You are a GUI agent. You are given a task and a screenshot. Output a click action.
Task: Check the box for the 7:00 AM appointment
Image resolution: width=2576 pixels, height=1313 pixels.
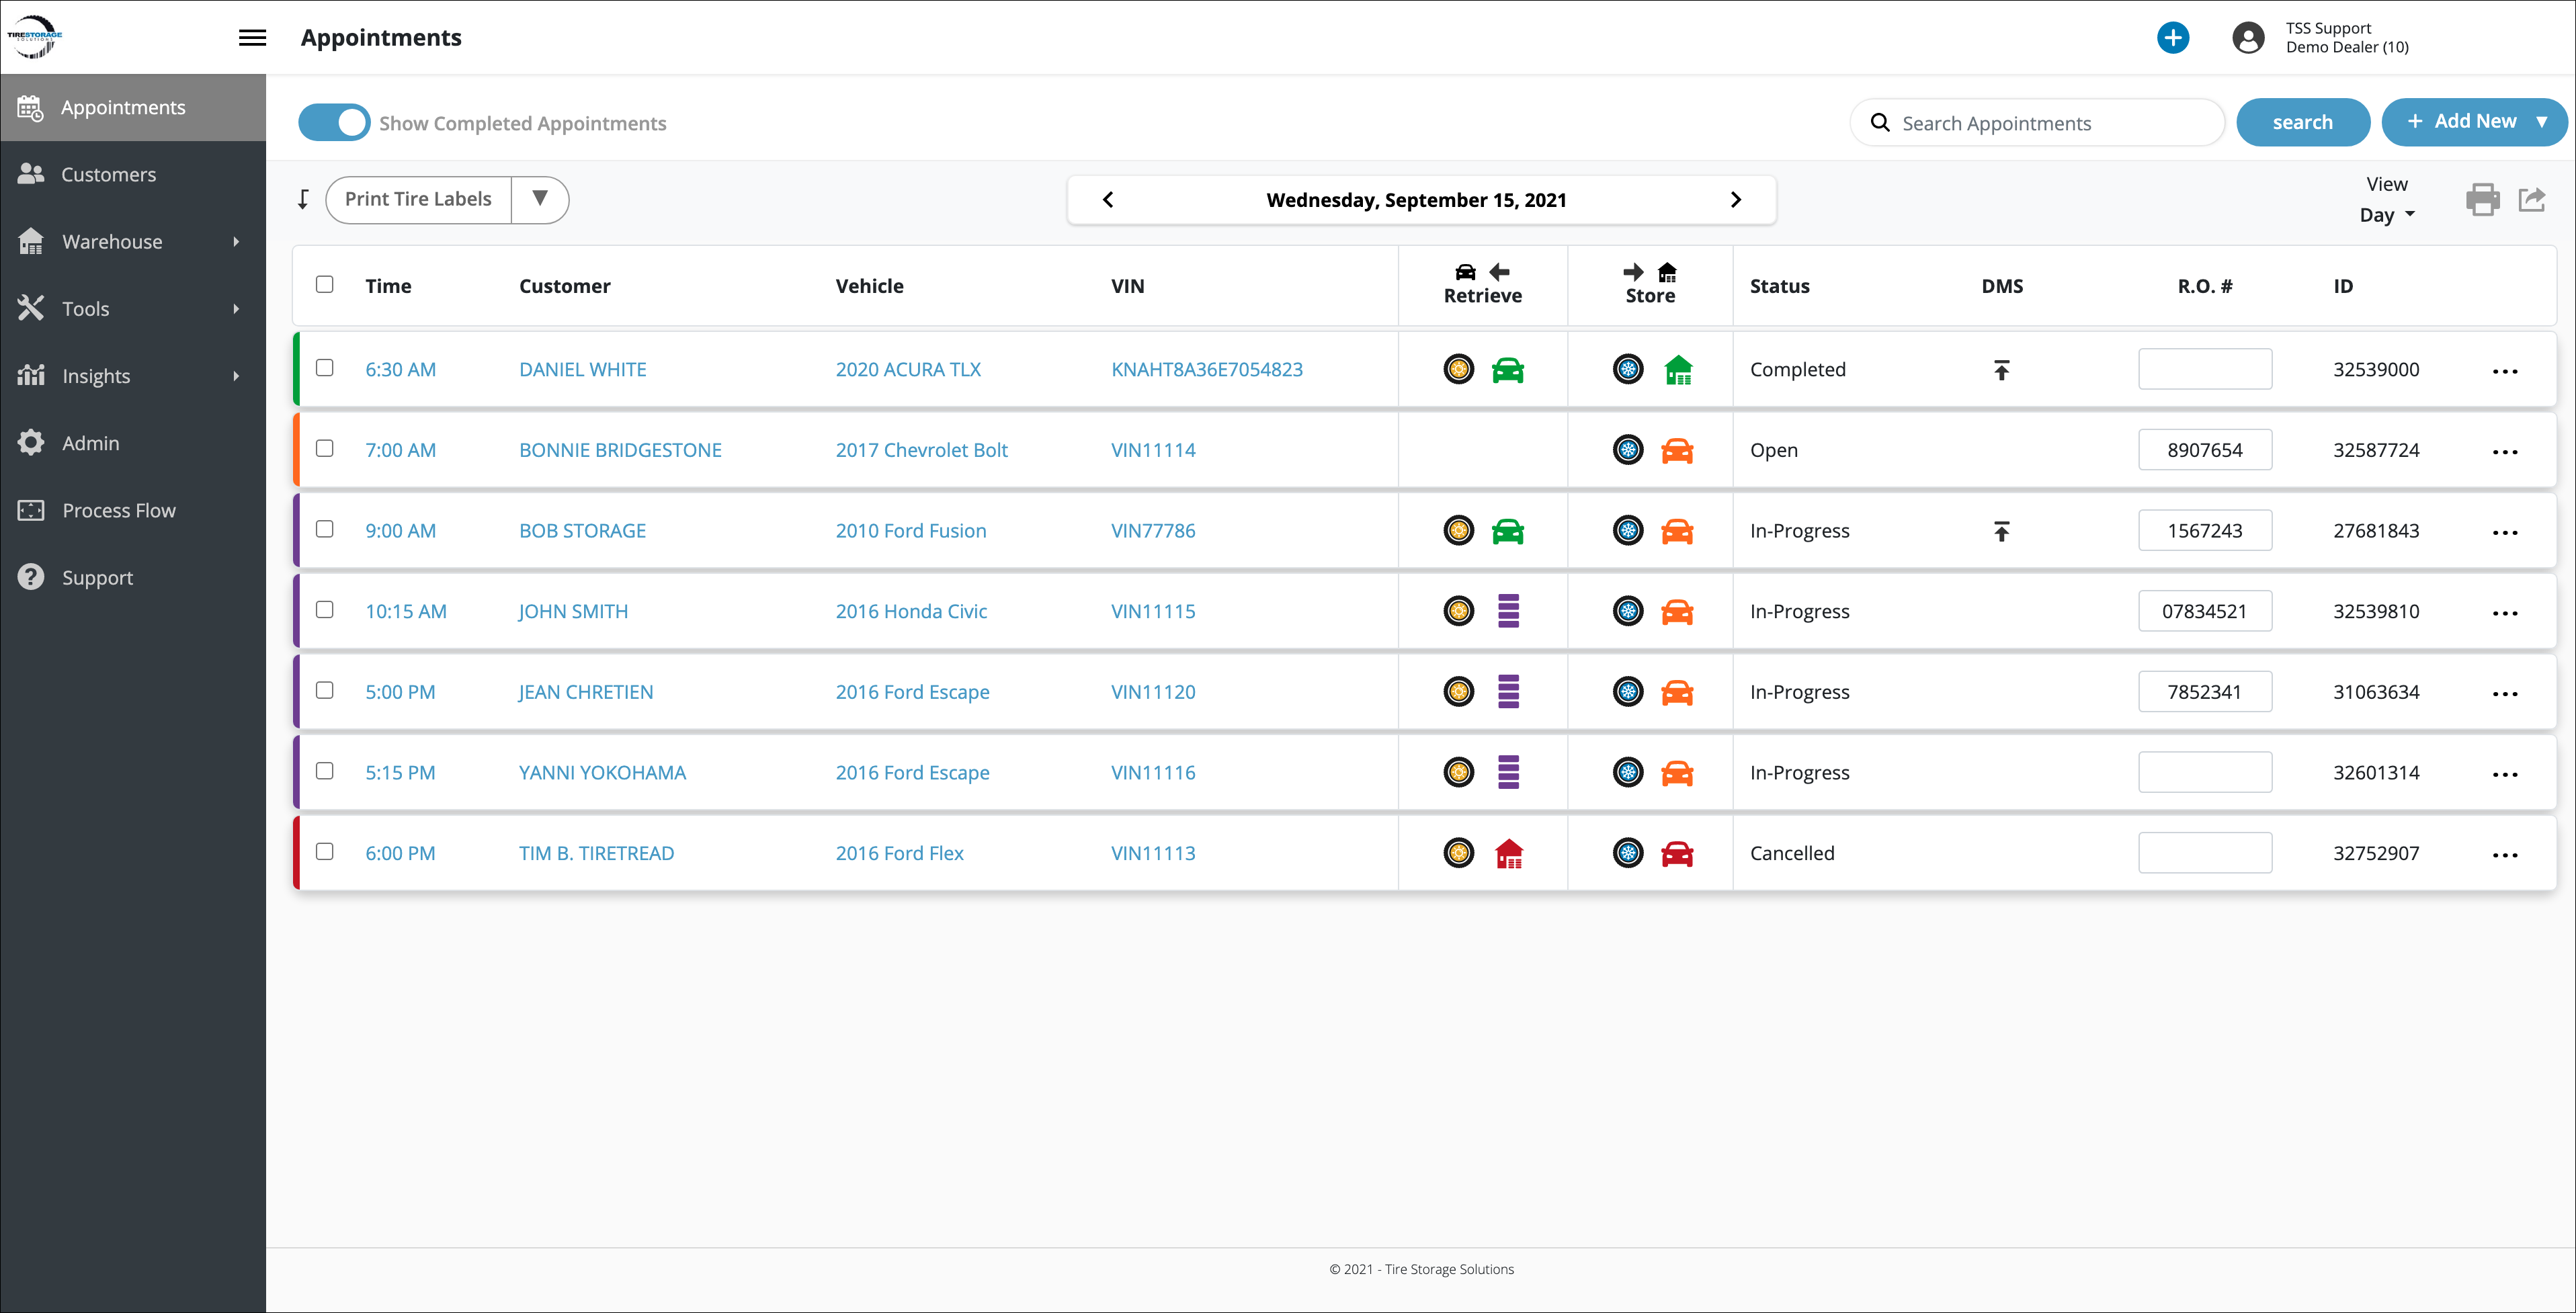coord(325,449)
